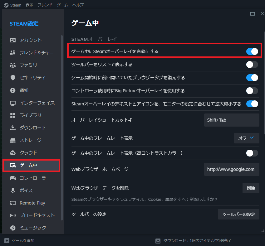Open the ヘルプ menu

(78, 5)
